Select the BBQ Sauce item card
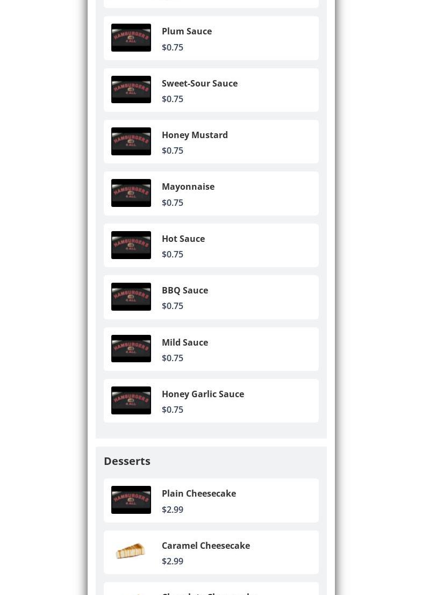The width and height of the screenshot is (422, 595). point(211,297)
